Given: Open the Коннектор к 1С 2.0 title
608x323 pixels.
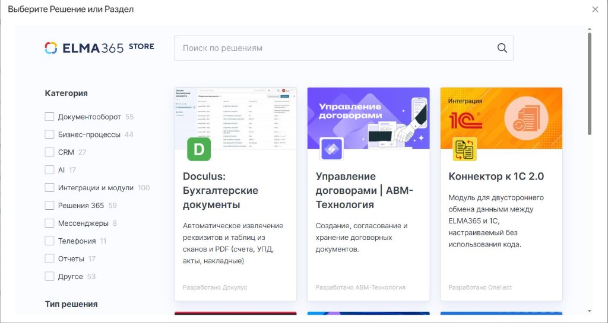Looking at the screenshot, I should (496, 177).
